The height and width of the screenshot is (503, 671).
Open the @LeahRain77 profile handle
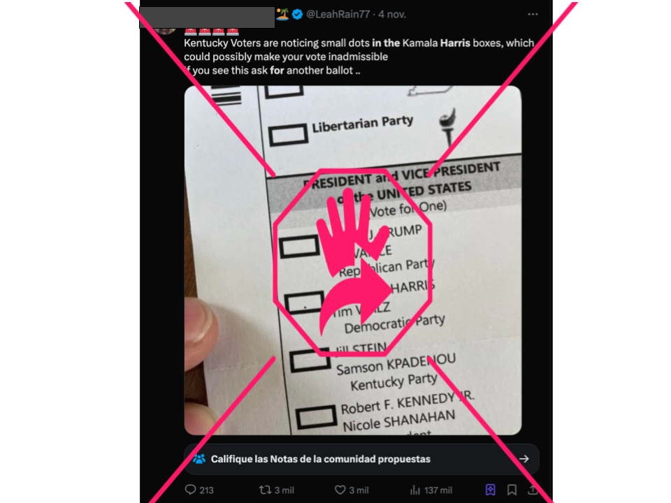[x=338, y=15]
